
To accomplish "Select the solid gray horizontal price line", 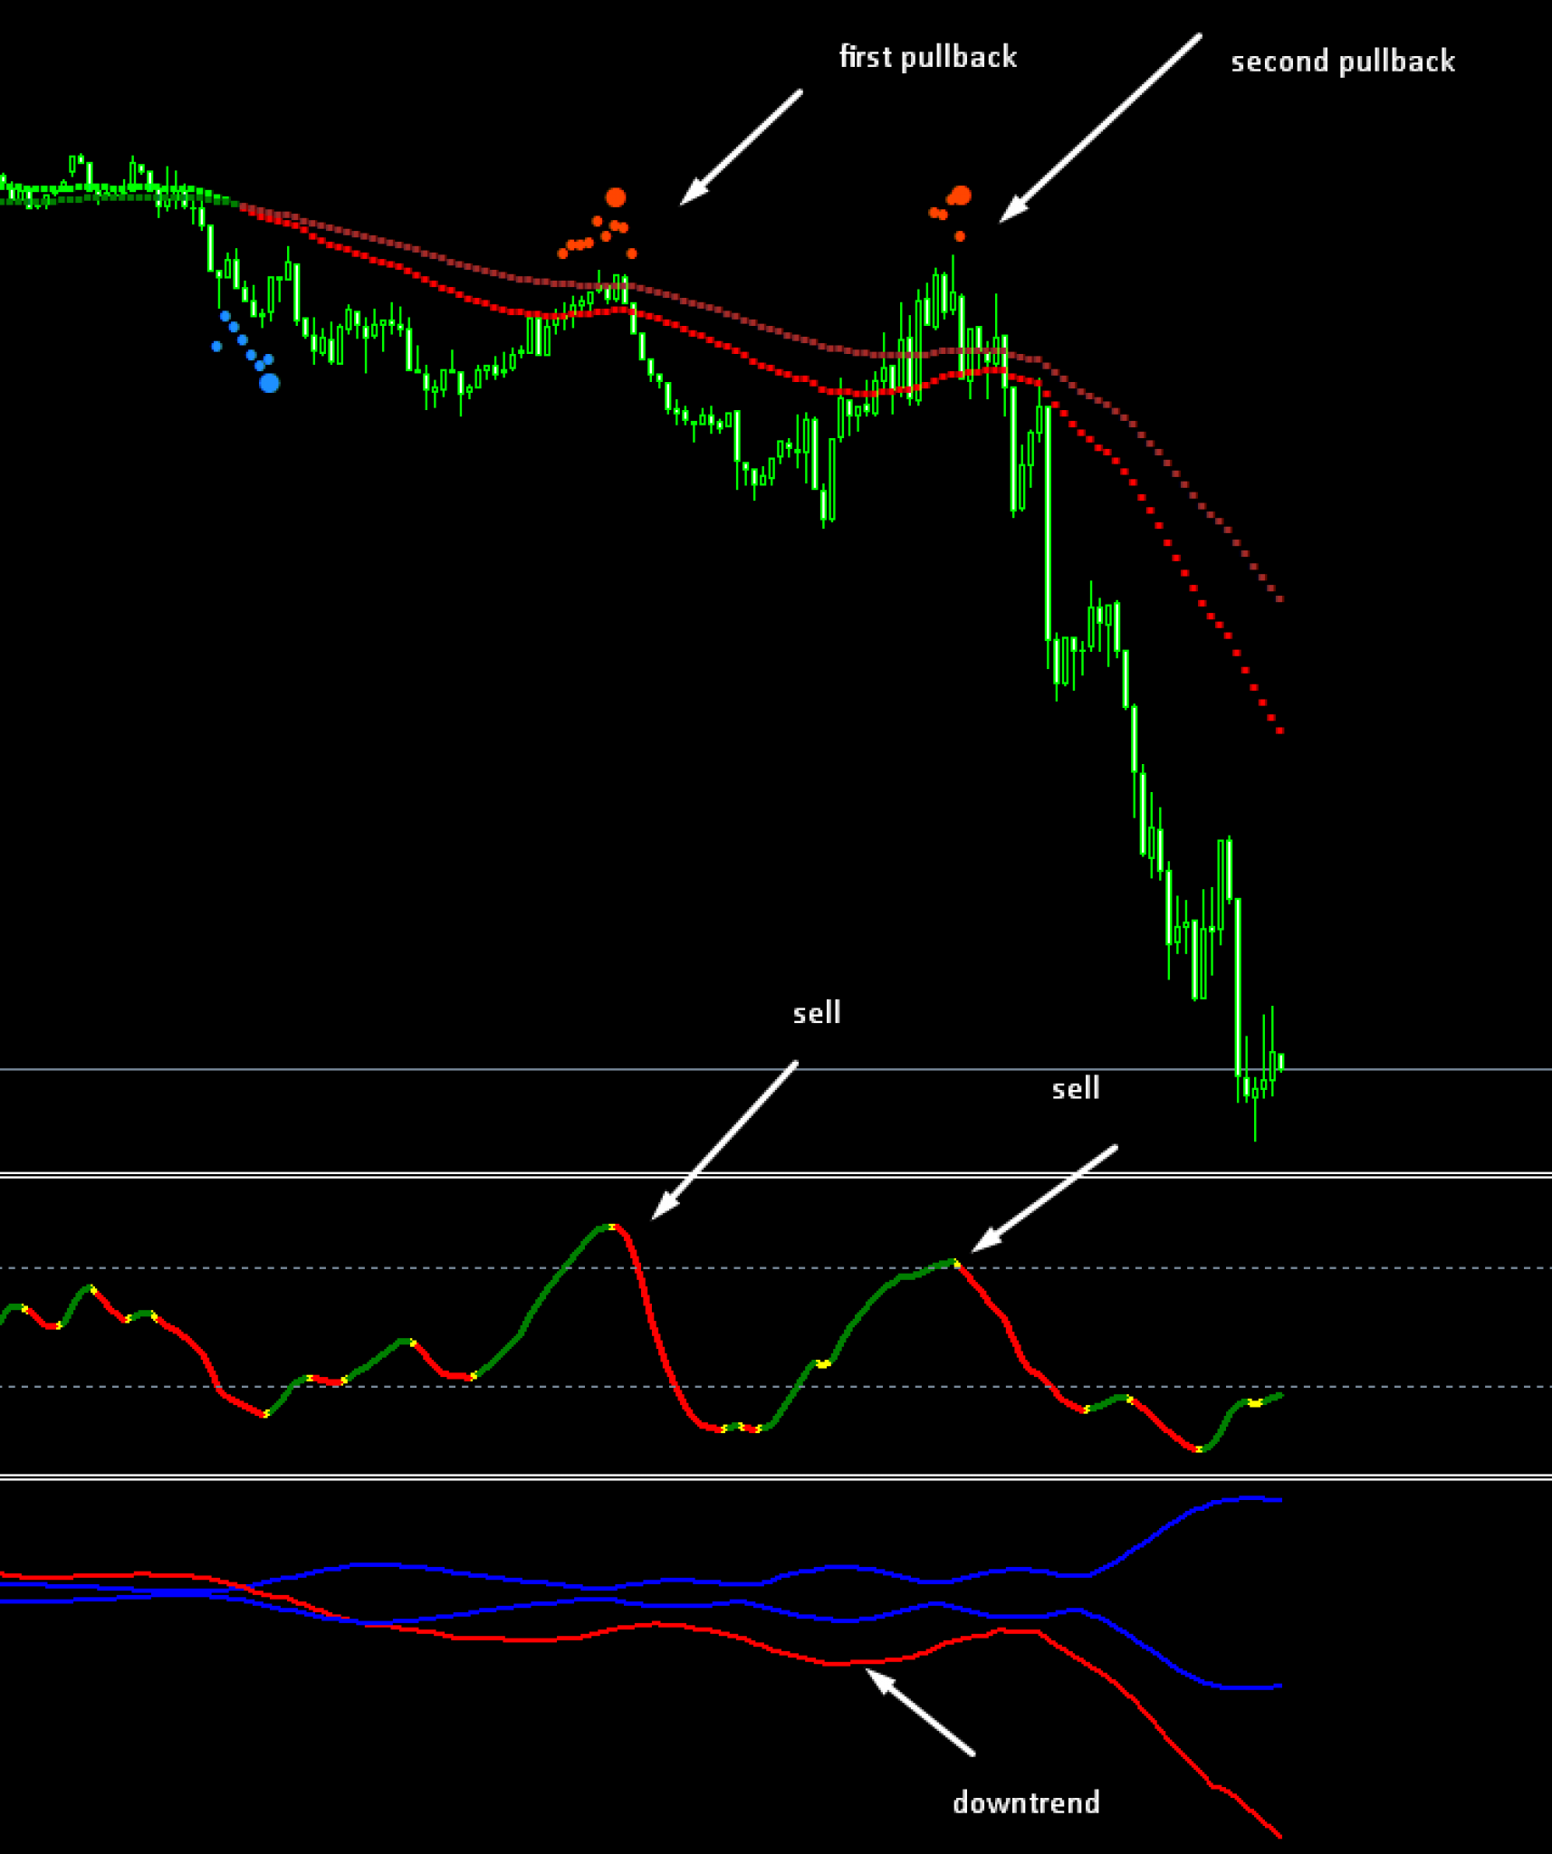I will tap(634, 1069).
